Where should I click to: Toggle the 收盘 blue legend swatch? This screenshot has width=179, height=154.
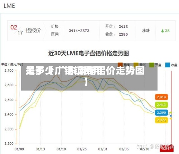(168, 65)
